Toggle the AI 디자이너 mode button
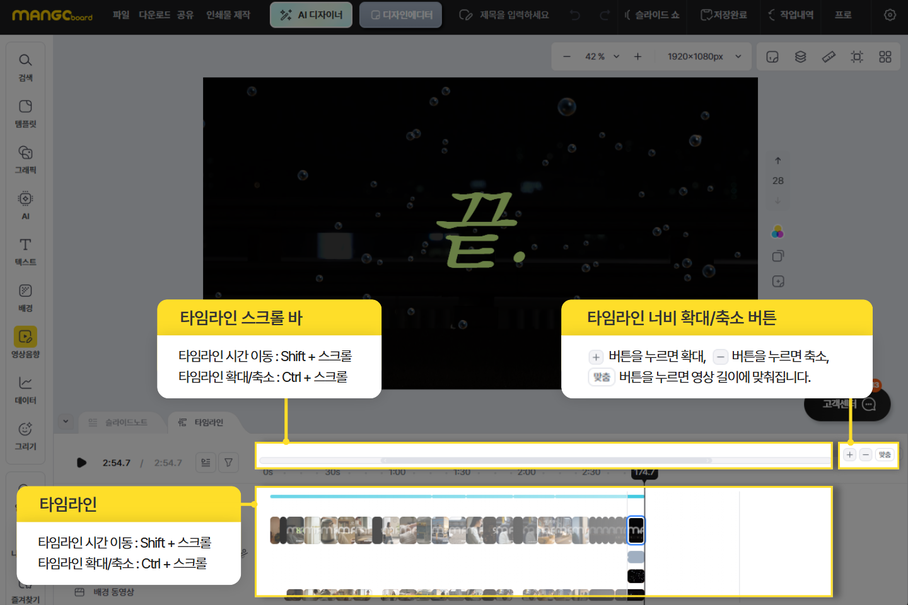908x605 pixels. click(311, 14)
